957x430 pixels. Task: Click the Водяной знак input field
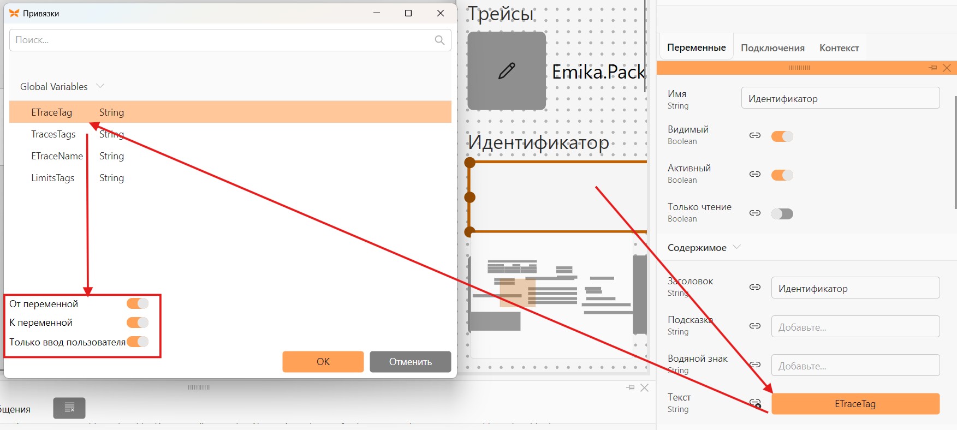point(855,366)
